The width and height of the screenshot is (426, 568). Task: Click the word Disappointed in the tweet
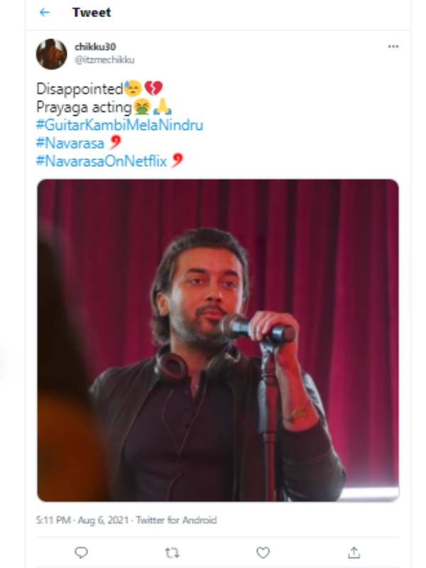[x=80, y=89]
